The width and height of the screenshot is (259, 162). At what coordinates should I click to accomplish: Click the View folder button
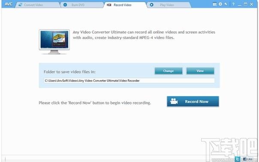pos(200,71)
